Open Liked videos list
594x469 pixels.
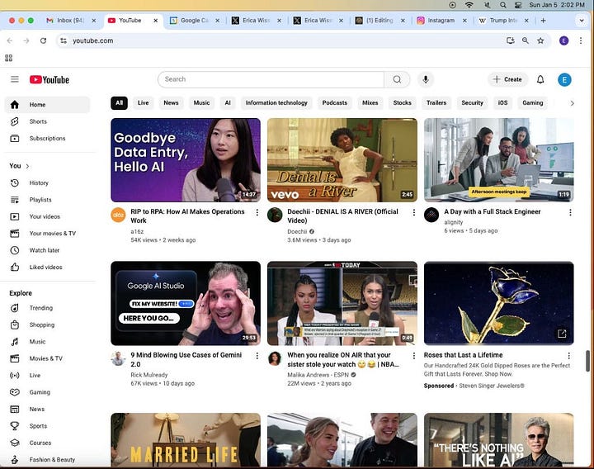click(47, 267)
